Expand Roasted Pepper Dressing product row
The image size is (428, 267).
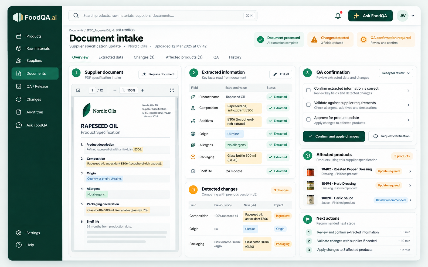410,171
